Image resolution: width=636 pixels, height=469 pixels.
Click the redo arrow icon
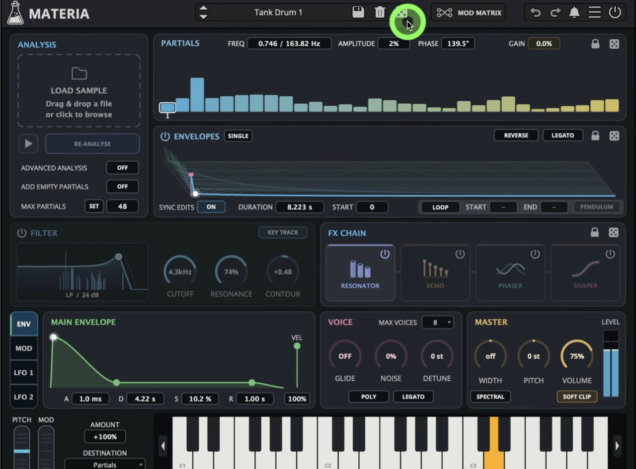(555, 12)
